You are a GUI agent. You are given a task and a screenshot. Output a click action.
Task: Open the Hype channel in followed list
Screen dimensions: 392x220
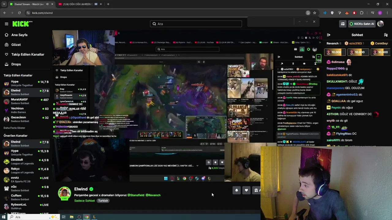point(26,83)
